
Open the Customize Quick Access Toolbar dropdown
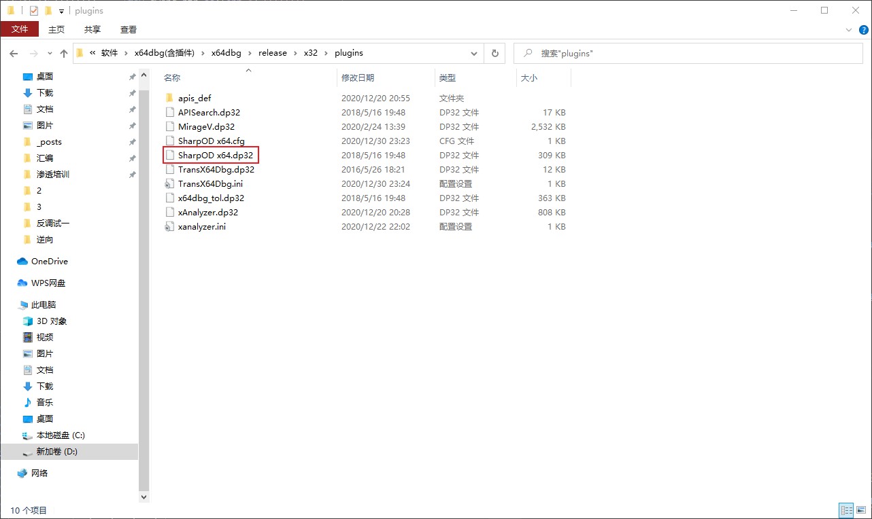61,11
